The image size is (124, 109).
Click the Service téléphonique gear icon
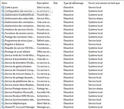[x=3, y=103]
